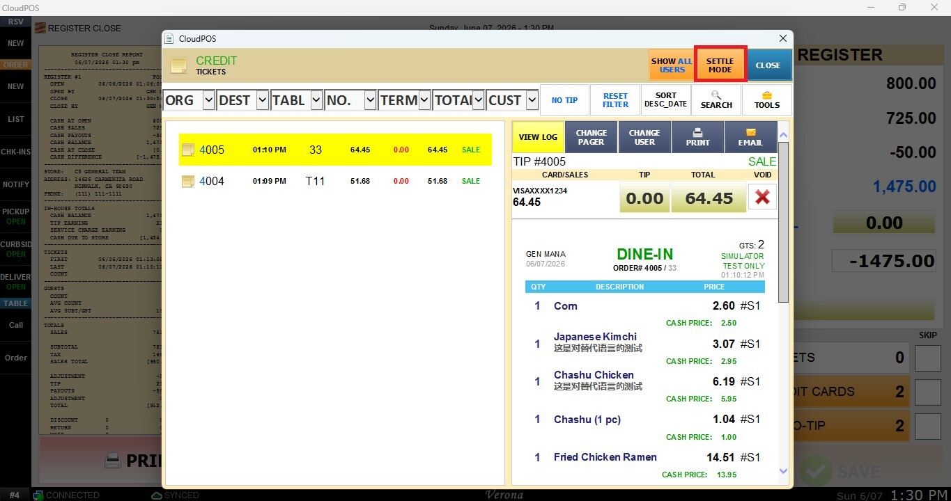Click VIEW LOG

(538, 137)
